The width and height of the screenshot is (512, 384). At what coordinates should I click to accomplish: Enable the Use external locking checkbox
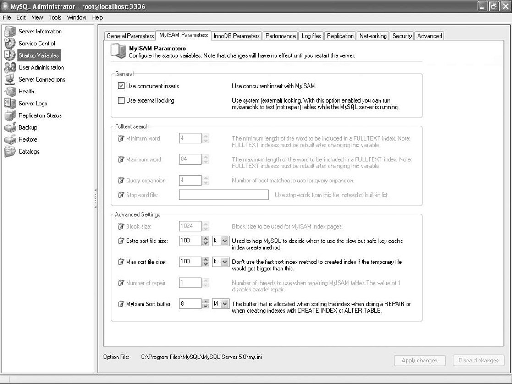pyautogui.click(x=121, y=100)
